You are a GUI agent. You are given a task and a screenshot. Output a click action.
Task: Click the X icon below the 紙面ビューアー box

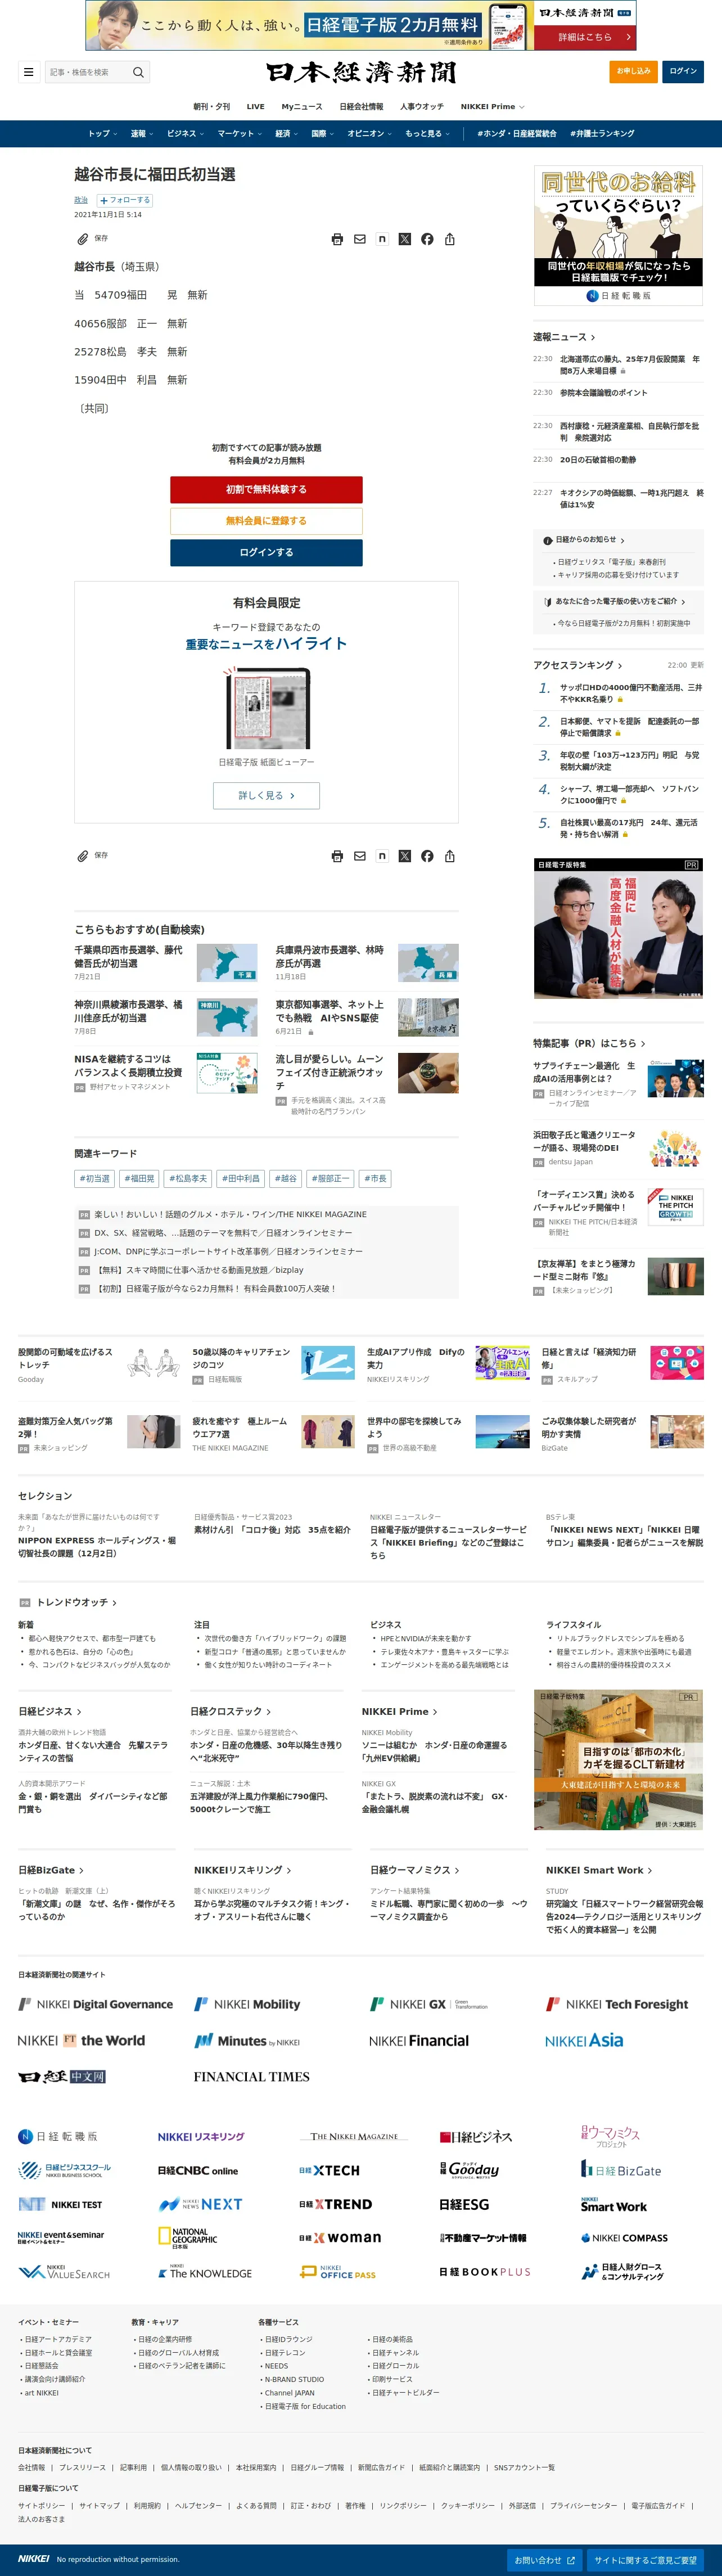click(x=405, y=856)
